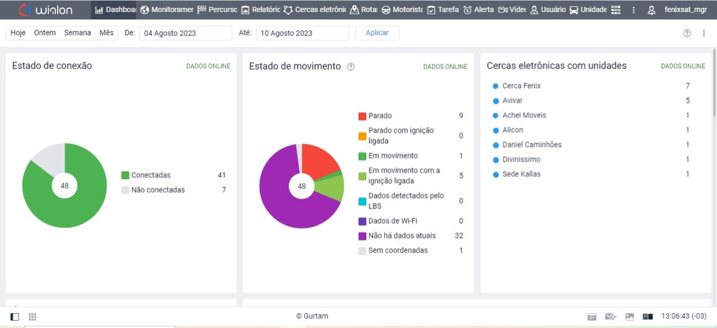This screenshot has width=717, height=328.
Task: Switch to the Cercas eletrônicas tab
Action: click(x=315, y=10)
